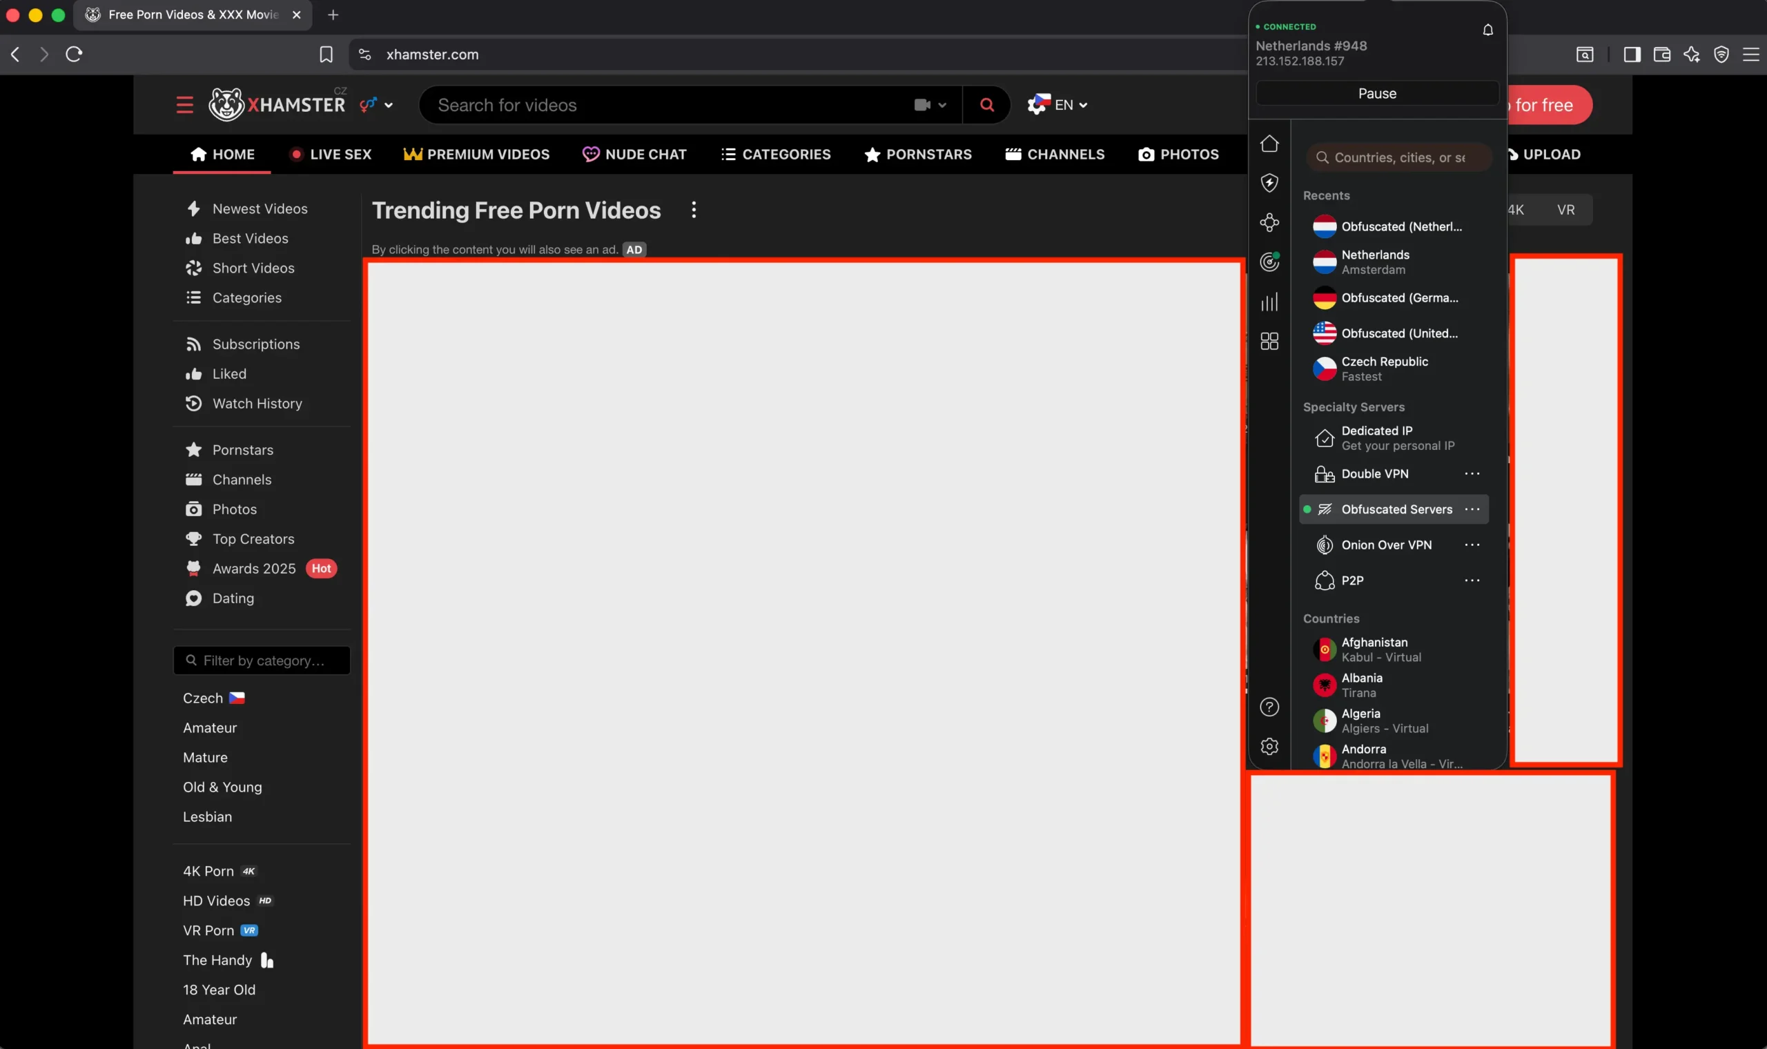The image size is (1767, 1049).
Task: View connection statistics in NordVPN sidebar
Action: (1269, 302)
